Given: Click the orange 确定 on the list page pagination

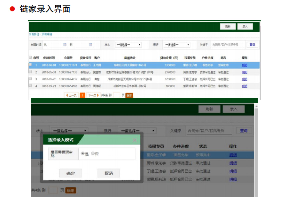Looking at the screenshot, I should point(129,96).
